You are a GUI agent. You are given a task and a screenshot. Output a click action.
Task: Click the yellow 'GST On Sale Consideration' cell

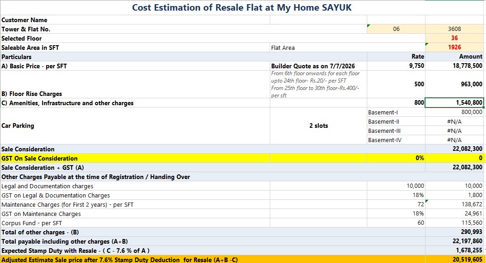135,158
